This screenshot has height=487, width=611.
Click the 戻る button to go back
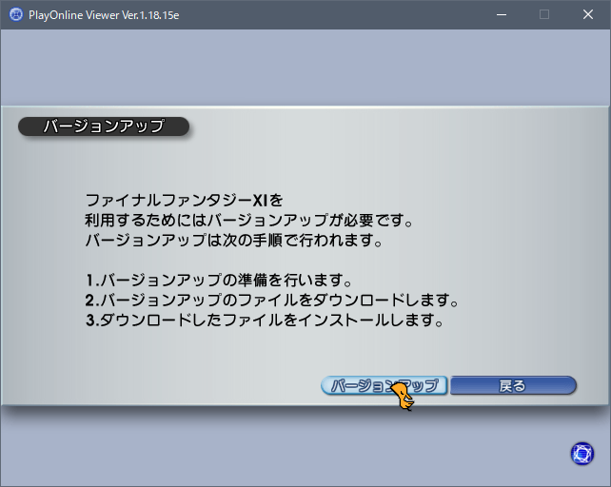(513, 385)
